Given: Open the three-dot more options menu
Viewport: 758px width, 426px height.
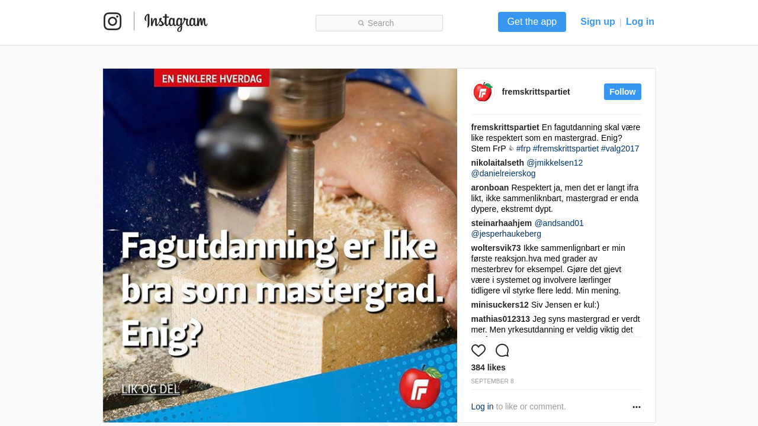Looking at the screenshot, I should pyautogui.click(x=637, y=407).
